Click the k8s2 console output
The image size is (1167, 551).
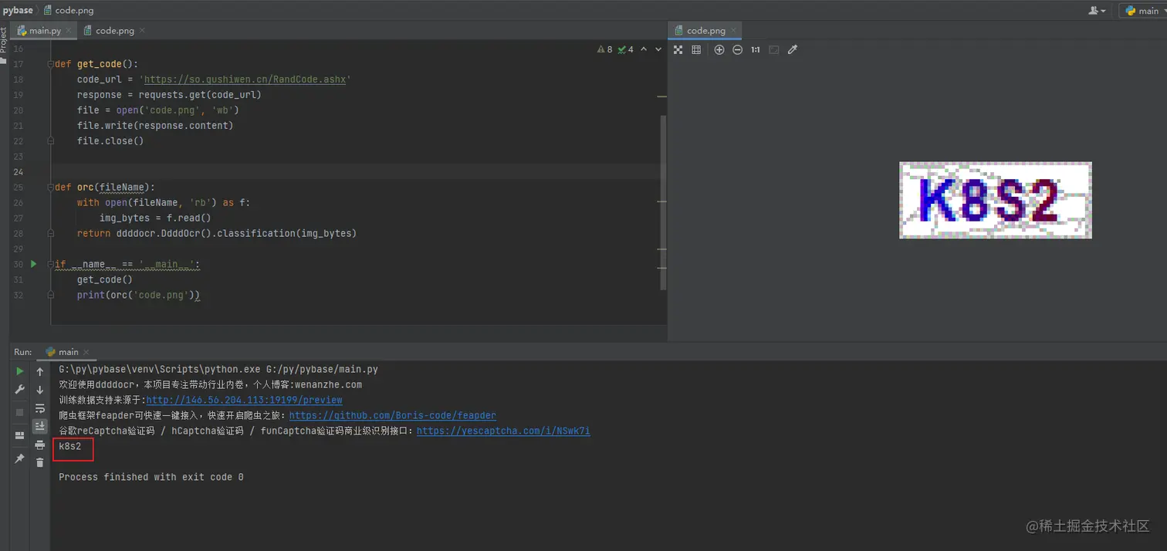click(x=70, y=446)
